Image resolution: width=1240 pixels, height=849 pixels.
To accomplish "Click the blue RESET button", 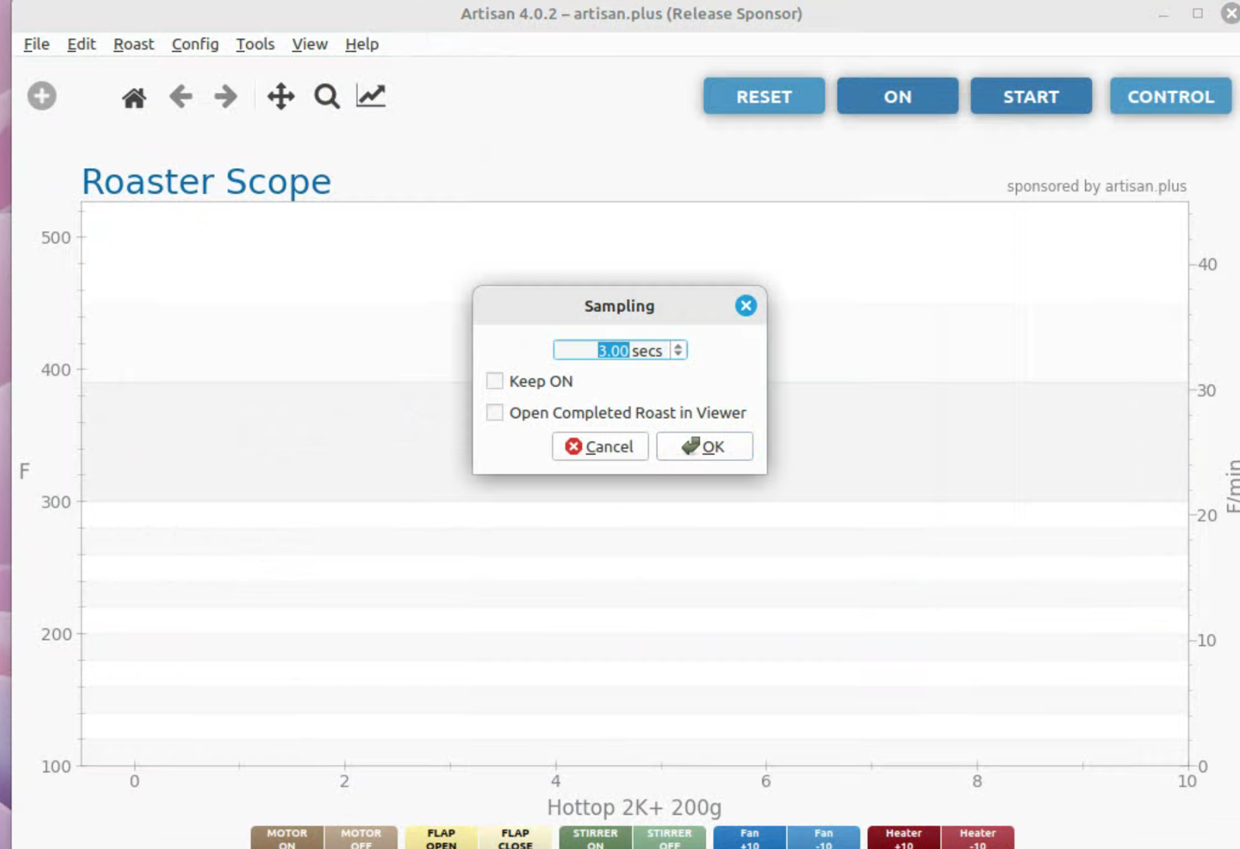I will pyautogui.click(x=763, y=97).
